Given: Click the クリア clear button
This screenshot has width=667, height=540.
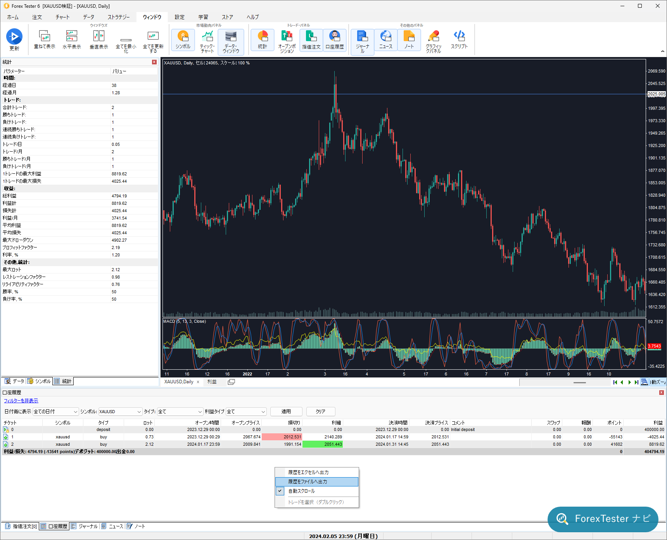Looking at the screenshot, I should point(321,412).
